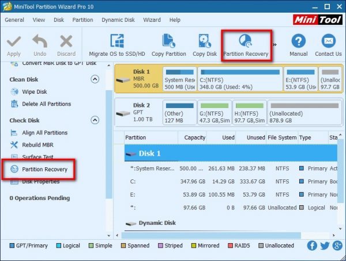Viewport: 346px width, 261px height.
Task: Click the RAID5 legend color swatch
Action: 230,245
